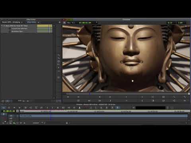Click the topmost icon in the Effect Editor vertical tool strip
Viewport: 191px width, 143px height.
tap(58, 55)
